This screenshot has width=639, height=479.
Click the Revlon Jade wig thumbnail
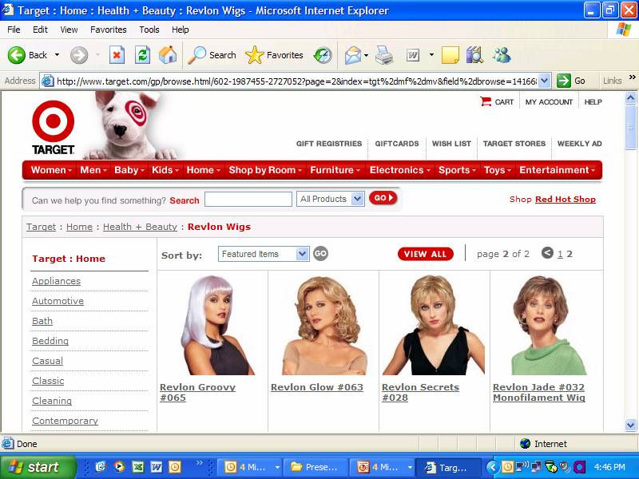(547, 325)
